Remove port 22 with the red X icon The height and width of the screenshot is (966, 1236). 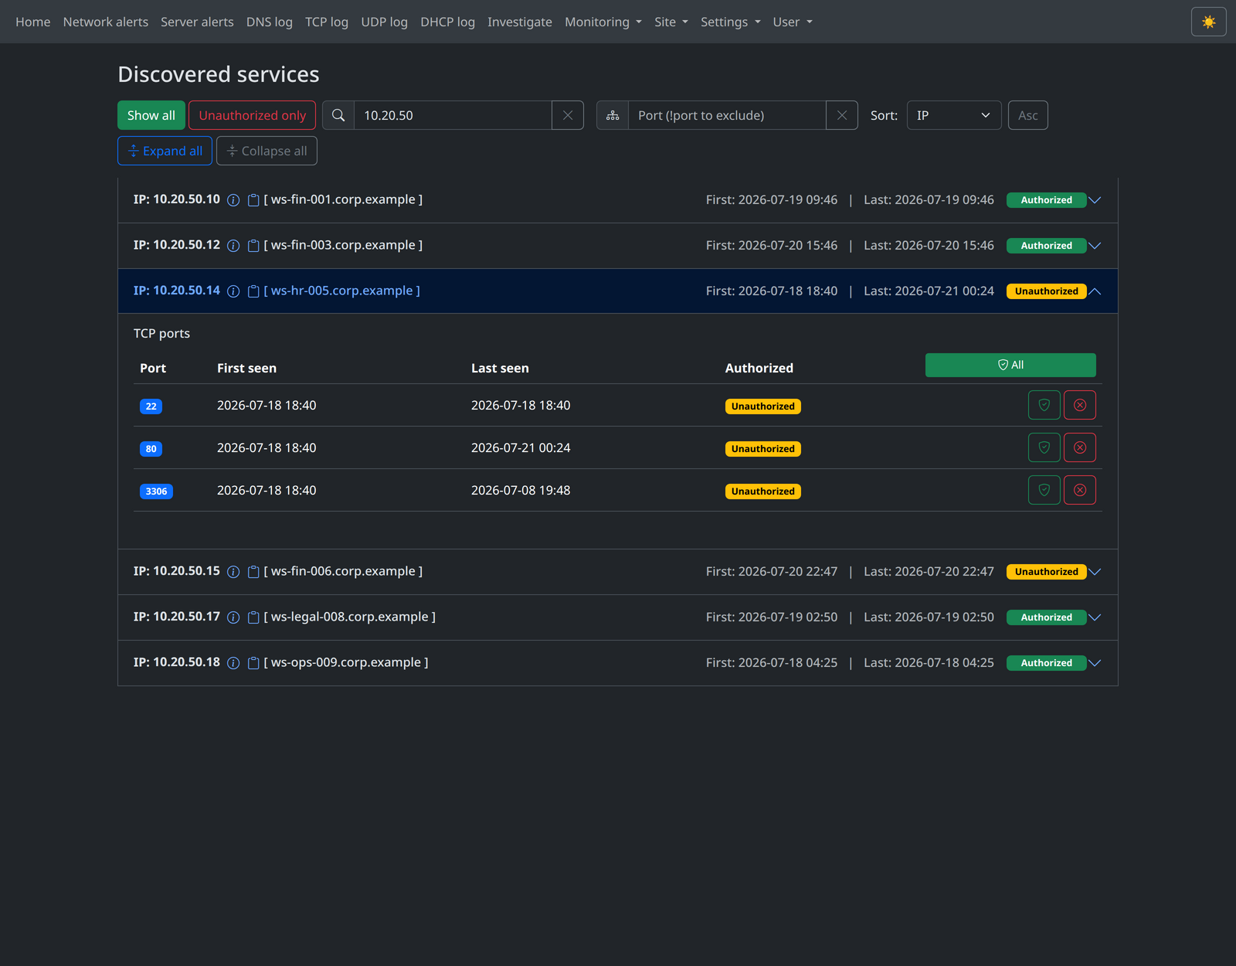[1080, 405]
